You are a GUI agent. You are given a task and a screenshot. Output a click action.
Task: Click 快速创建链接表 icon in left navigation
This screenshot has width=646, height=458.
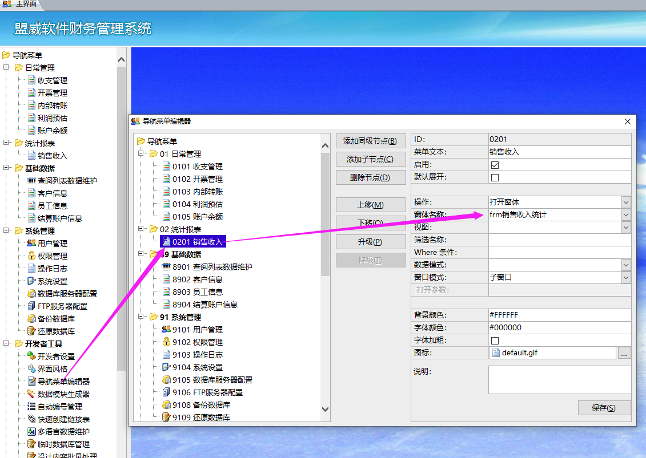coord(32,419)
